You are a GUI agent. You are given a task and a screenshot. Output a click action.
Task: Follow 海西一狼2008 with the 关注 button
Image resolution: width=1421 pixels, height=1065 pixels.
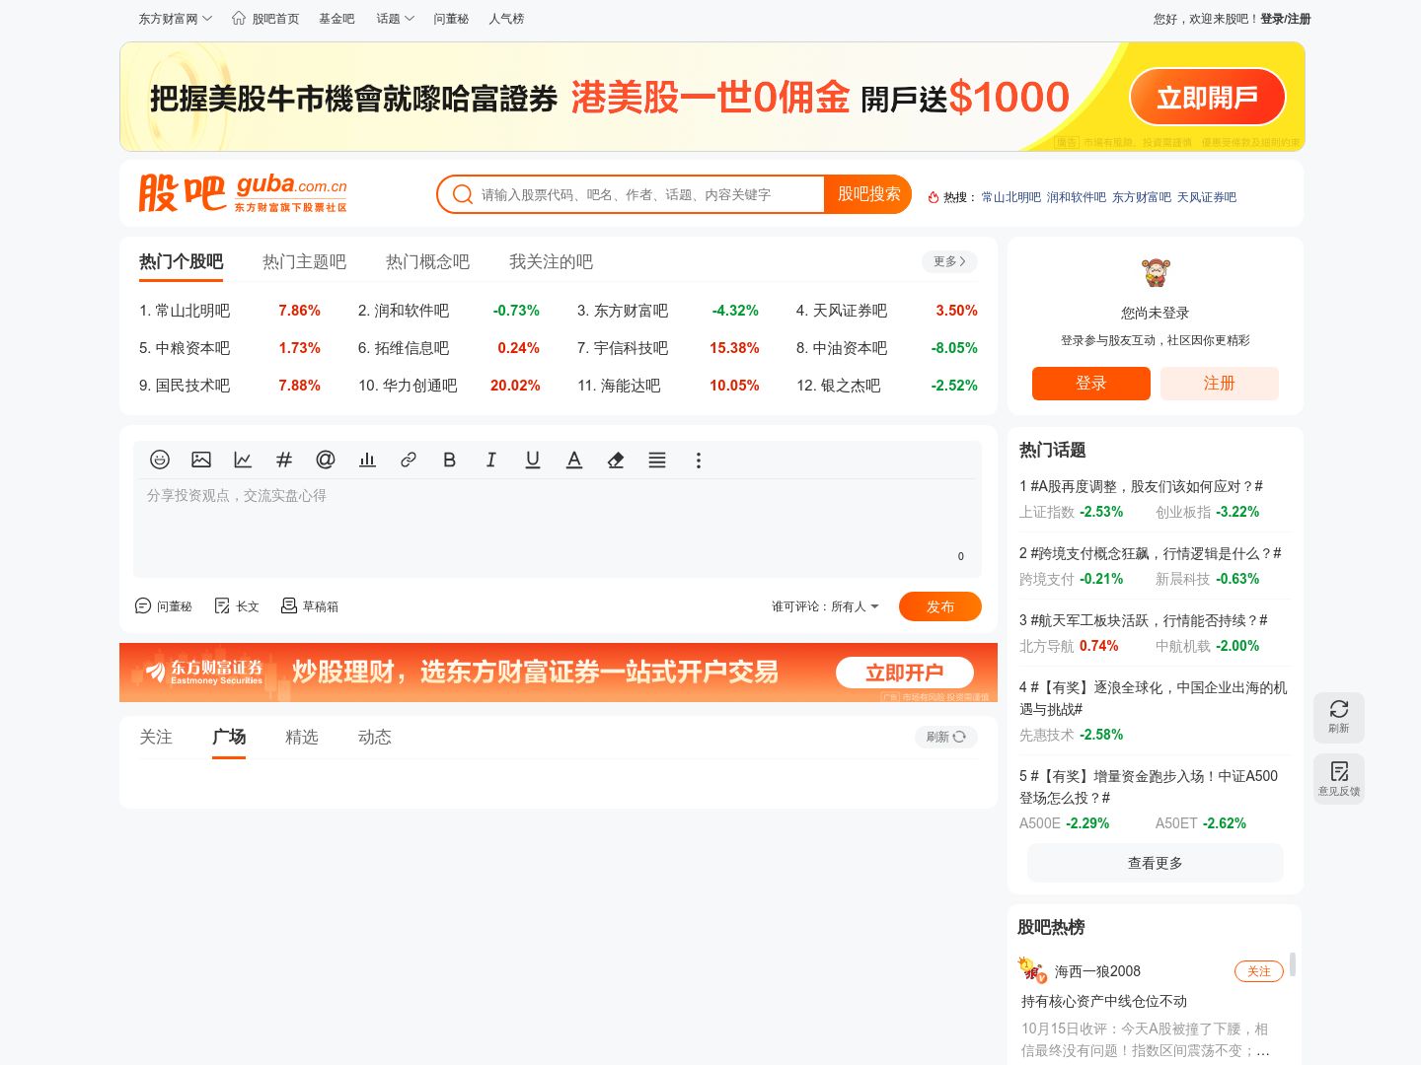coord(1259,971)
